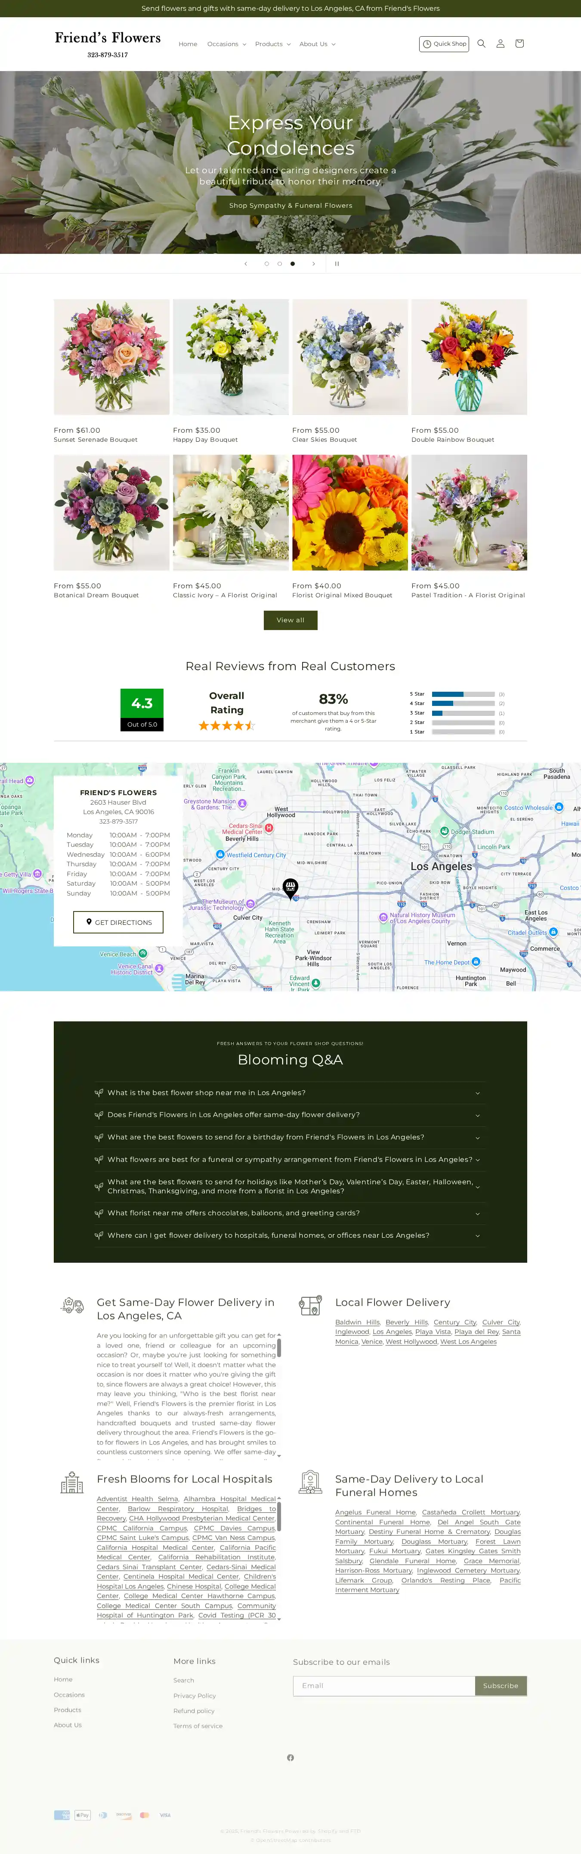Screen dimensions: 581x1854
Task: Click the store location pin on map
Action: 290,887
